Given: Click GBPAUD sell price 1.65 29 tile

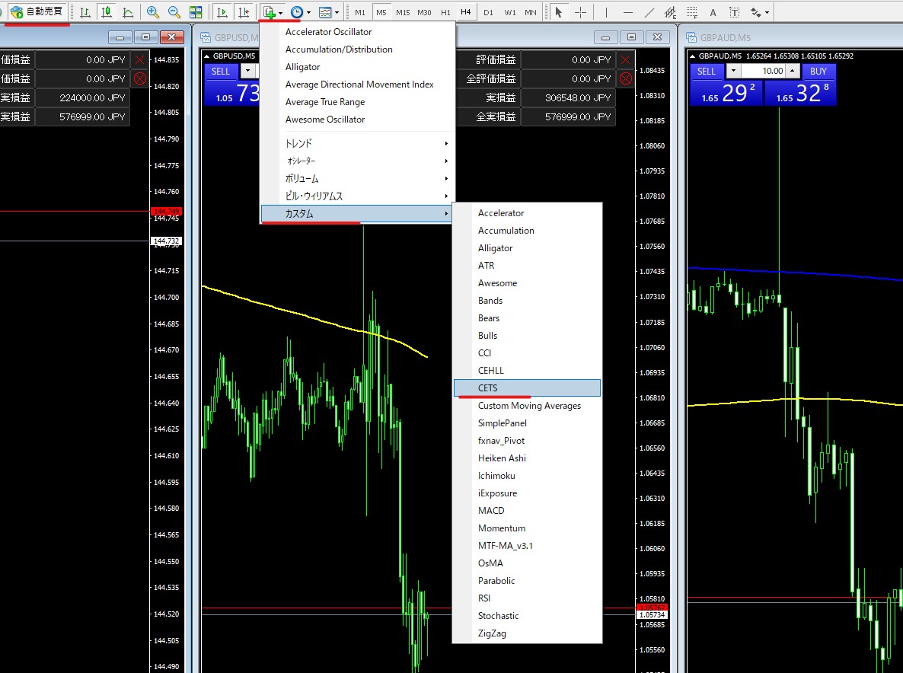Looking at the screenshot, I should [727, 93].
